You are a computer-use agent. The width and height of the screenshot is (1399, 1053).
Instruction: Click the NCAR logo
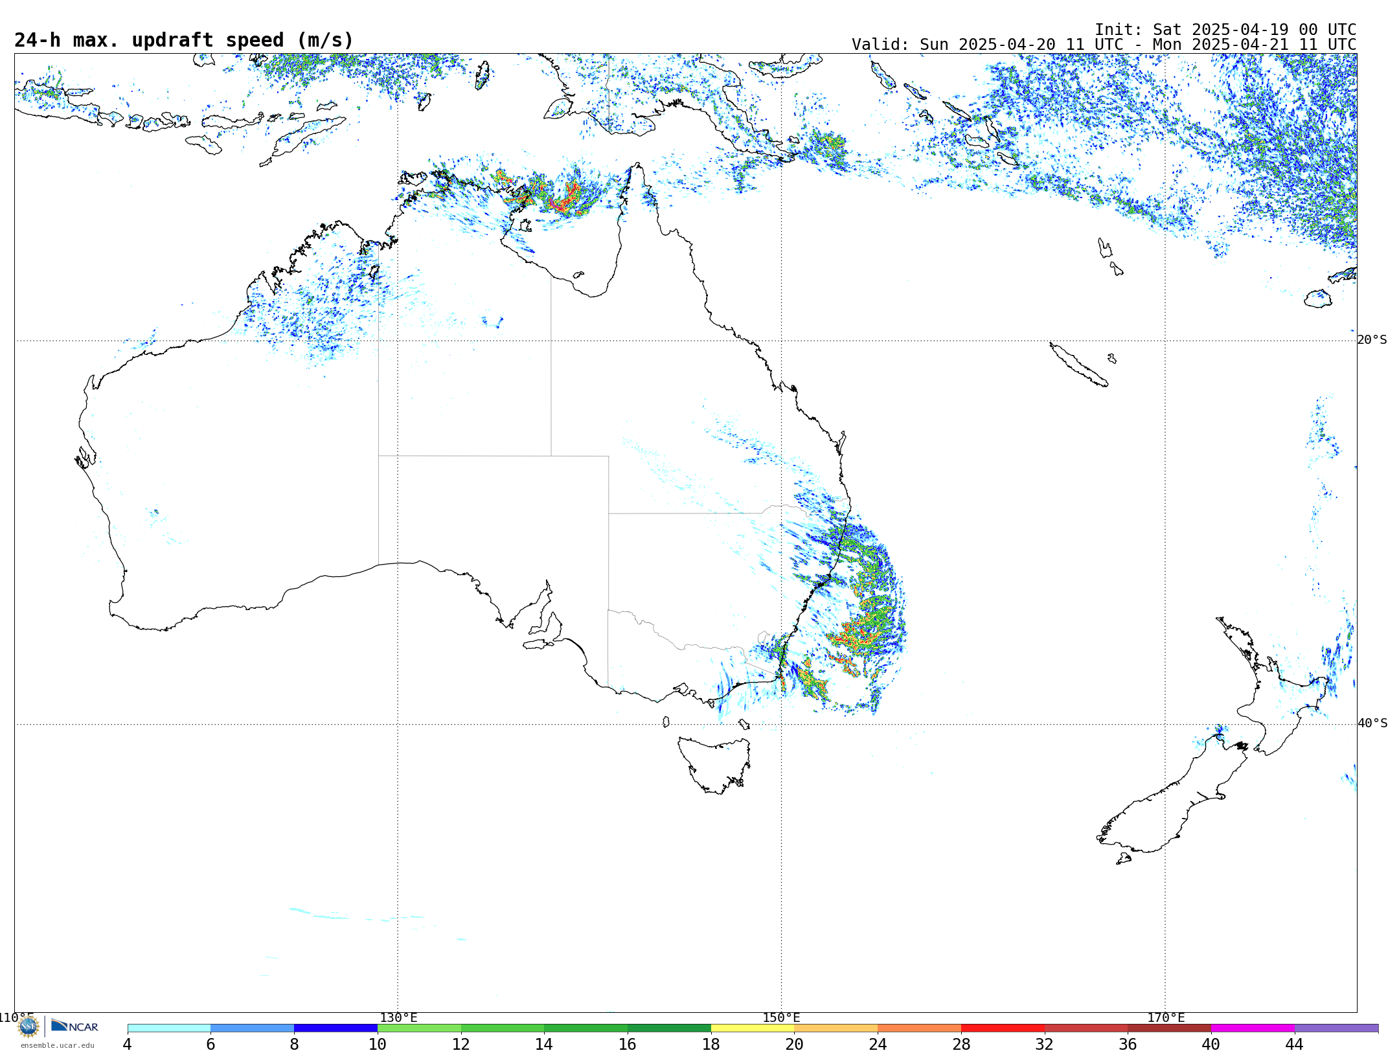coord(75,1026)
